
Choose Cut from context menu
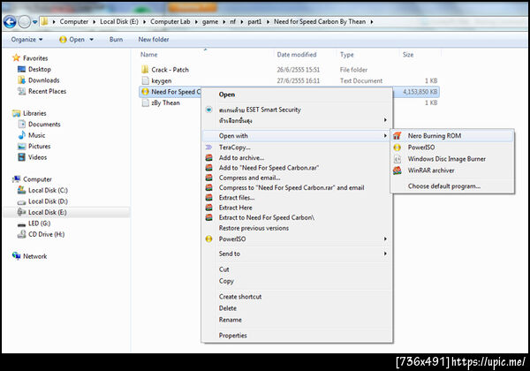(223, 269)
